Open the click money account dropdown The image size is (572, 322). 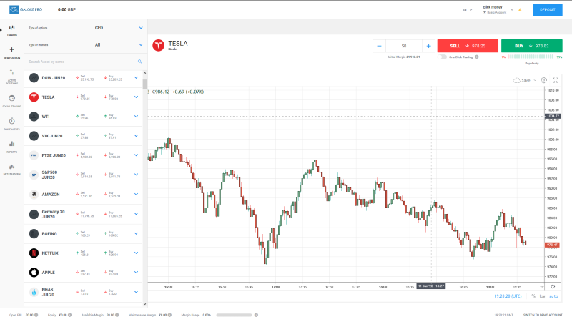point(498,9)
